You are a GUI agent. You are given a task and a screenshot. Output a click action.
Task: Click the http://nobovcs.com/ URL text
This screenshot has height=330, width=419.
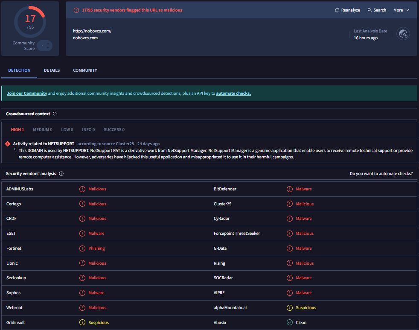tap(92, 31)
